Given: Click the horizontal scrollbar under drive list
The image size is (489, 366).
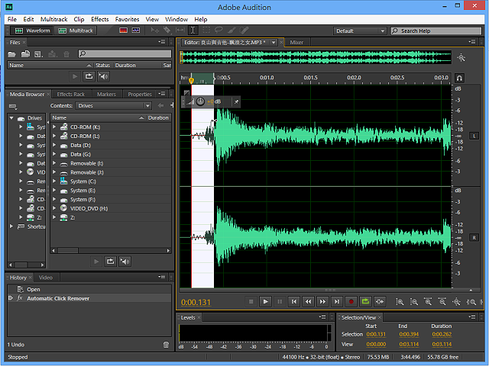Looking at the screenshot, I should coord(111,250).
